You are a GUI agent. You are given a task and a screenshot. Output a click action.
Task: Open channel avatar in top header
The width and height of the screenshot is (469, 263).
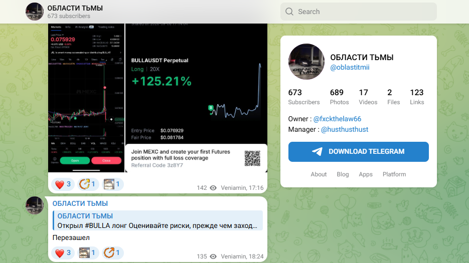click(x=35, y=12)
